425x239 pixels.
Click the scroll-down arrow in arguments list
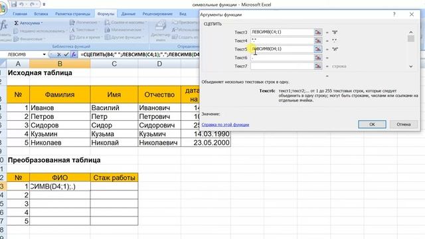click(x=411, y=66)
